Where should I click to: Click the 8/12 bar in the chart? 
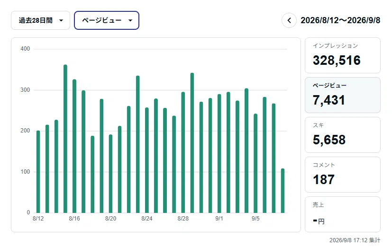pyautogui.click(x=38, y=172)
